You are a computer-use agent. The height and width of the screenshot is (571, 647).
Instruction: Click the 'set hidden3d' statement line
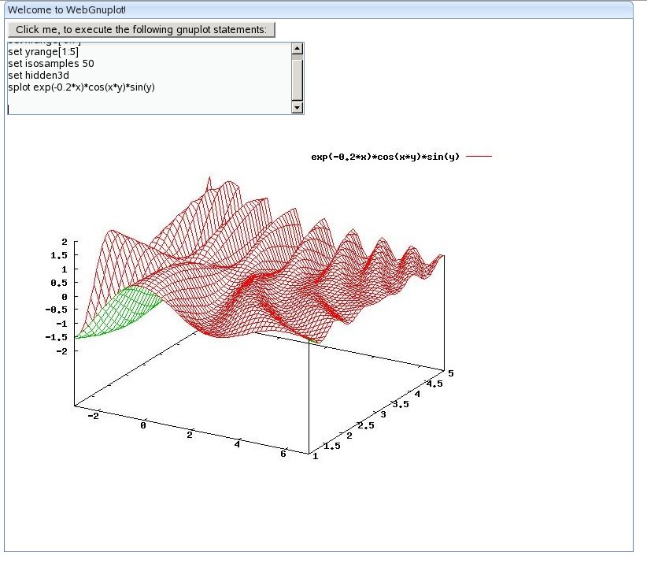[x=39, y=75]
